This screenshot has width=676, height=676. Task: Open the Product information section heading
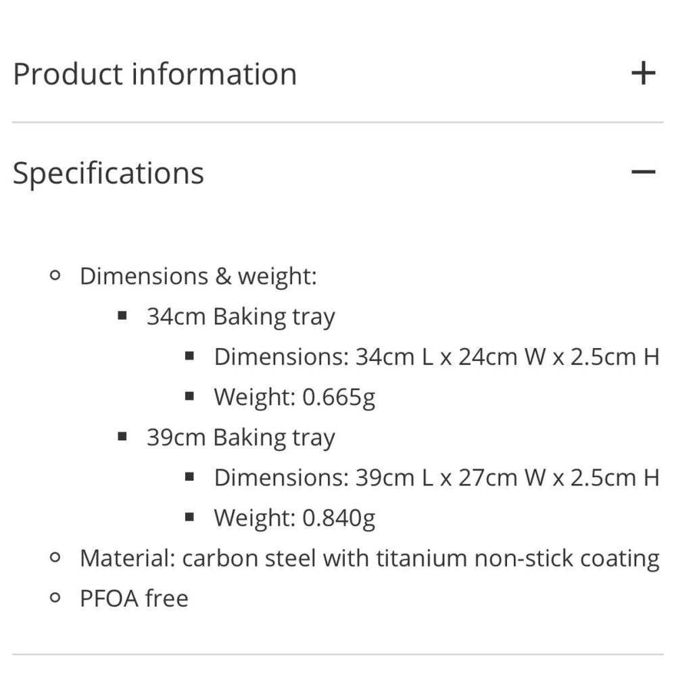[155, 74]
